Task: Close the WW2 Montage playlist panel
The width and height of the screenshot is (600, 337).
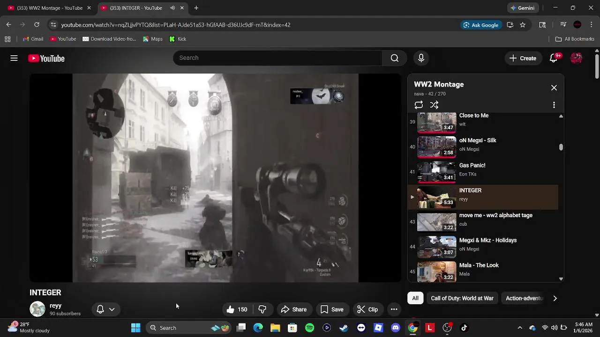Action: [554, 88]
